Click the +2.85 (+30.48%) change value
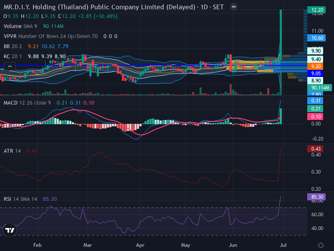Screen dimensions: 334x251 point(98,16)
